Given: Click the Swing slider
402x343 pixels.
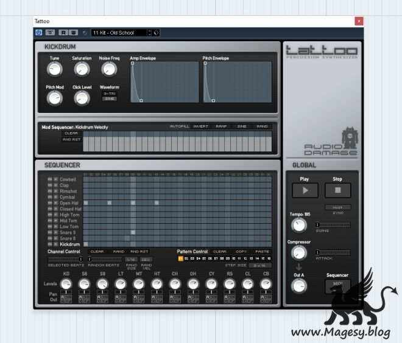Looking at the screenshot, I should (x=333, y=225).
